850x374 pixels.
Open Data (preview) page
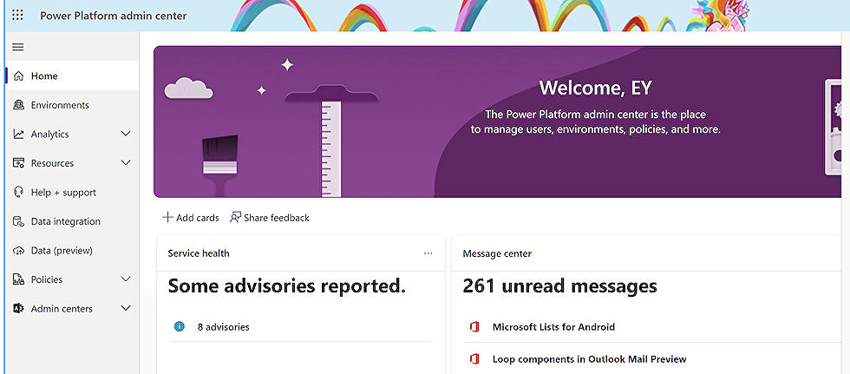pos(71,251)
